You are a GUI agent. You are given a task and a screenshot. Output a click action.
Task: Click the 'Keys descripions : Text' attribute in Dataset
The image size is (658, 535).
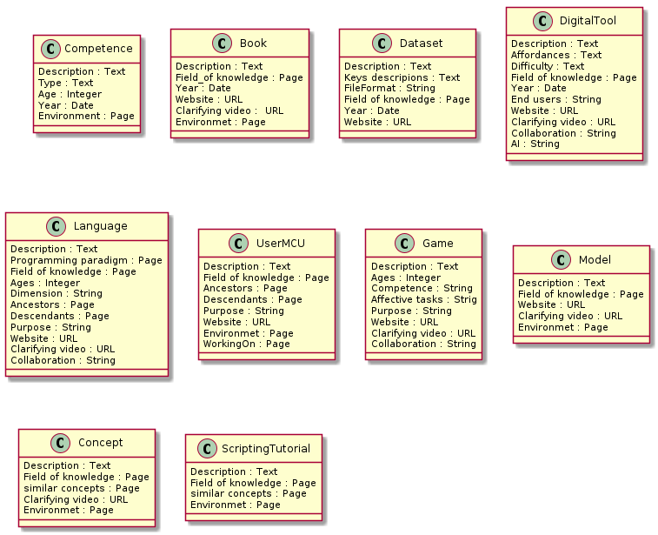coord(402,77)
